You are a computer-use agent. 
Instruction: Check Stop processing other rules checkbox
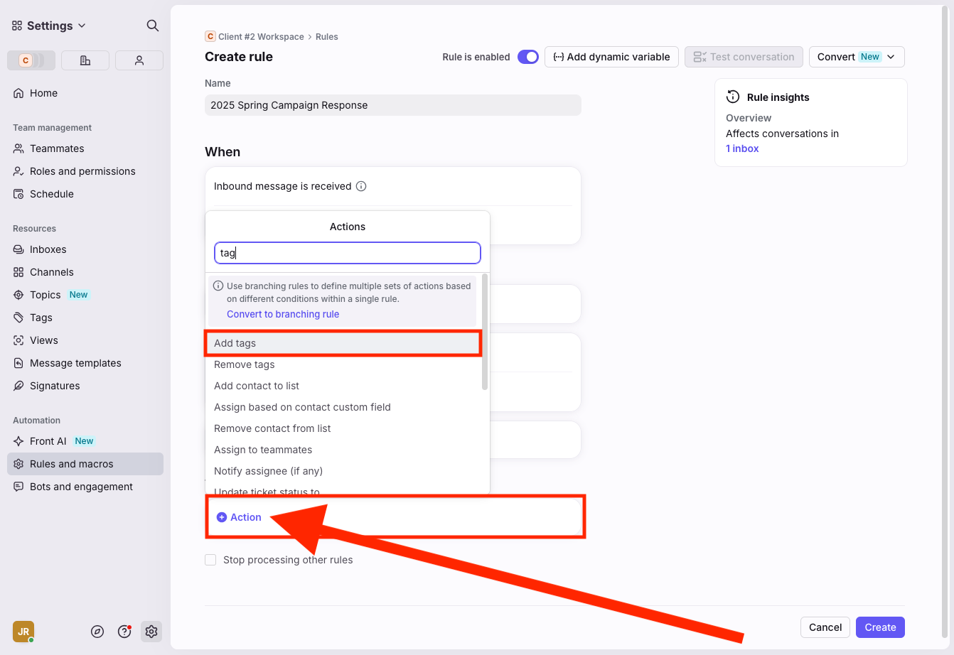210,560
